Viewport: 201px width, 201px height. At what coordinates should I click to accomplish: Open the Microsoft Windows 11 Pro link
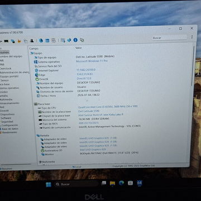click(92, 61)
